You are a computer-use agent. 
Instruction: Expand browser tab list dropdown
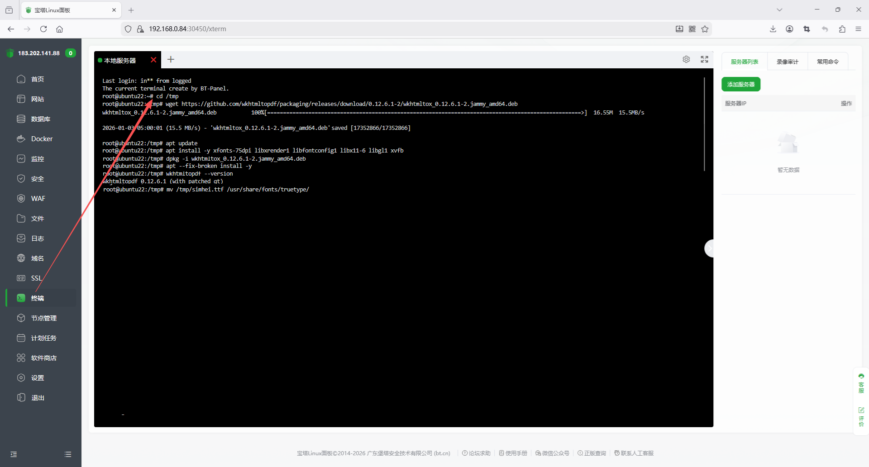point(779,10)
